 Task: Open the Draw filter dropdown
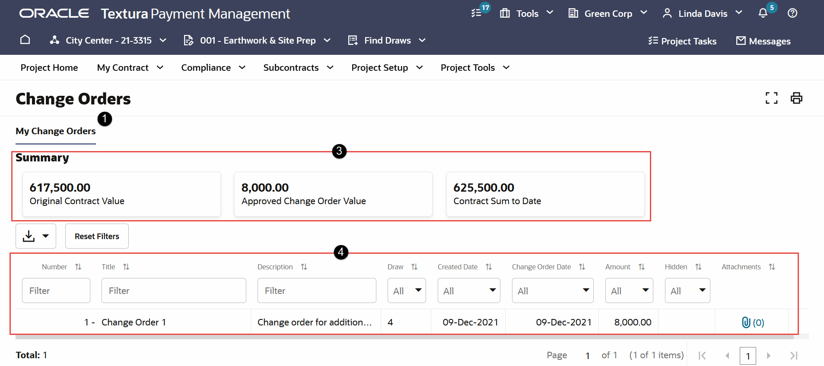click(407, 290)
